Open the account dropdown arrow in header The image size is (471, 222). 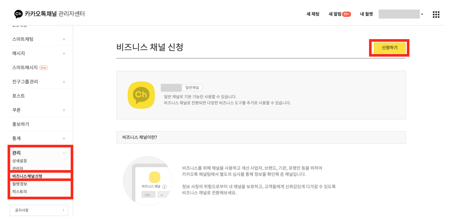(x=422, y=14)
